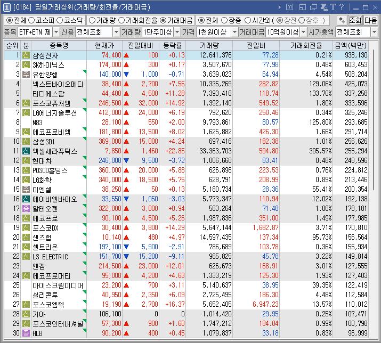Click the 주 badge beside 이엔셀
The image size is (381, 343).
coord(26,189)
